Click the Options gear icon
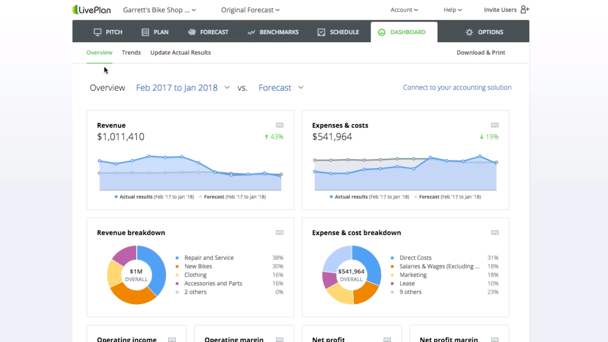 click(x=469, y=32)
